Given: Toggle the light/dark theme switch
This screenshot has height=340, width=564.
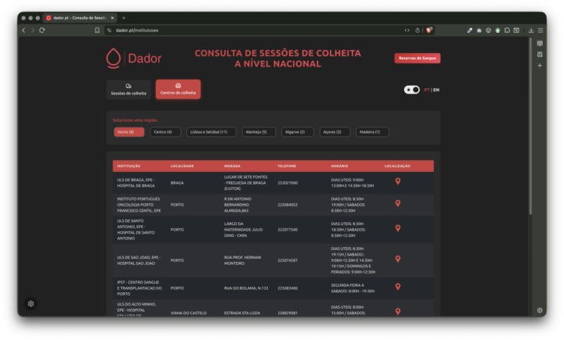Looking at the screenshot, I should pos(412,90).
